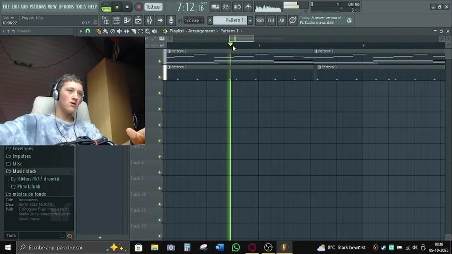Open the HELP menu
This screenshot has width=452, height=254.
coord(92,7)
